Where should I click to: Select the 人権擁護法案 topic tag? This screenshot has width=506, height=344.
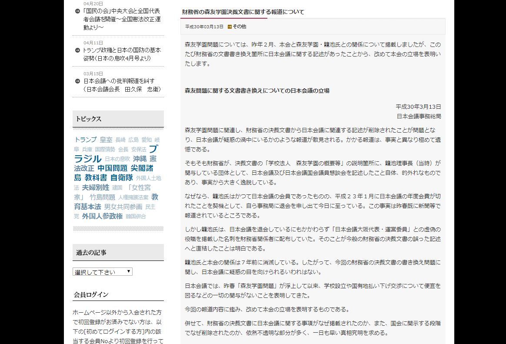[133, 197]
